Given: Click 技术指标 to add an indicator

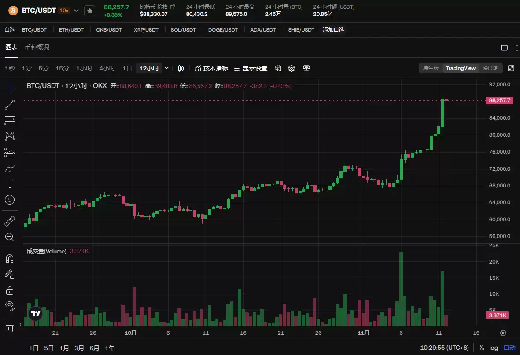Looking at the screenshot, I should pyautogui.click(x=215, y=68).
